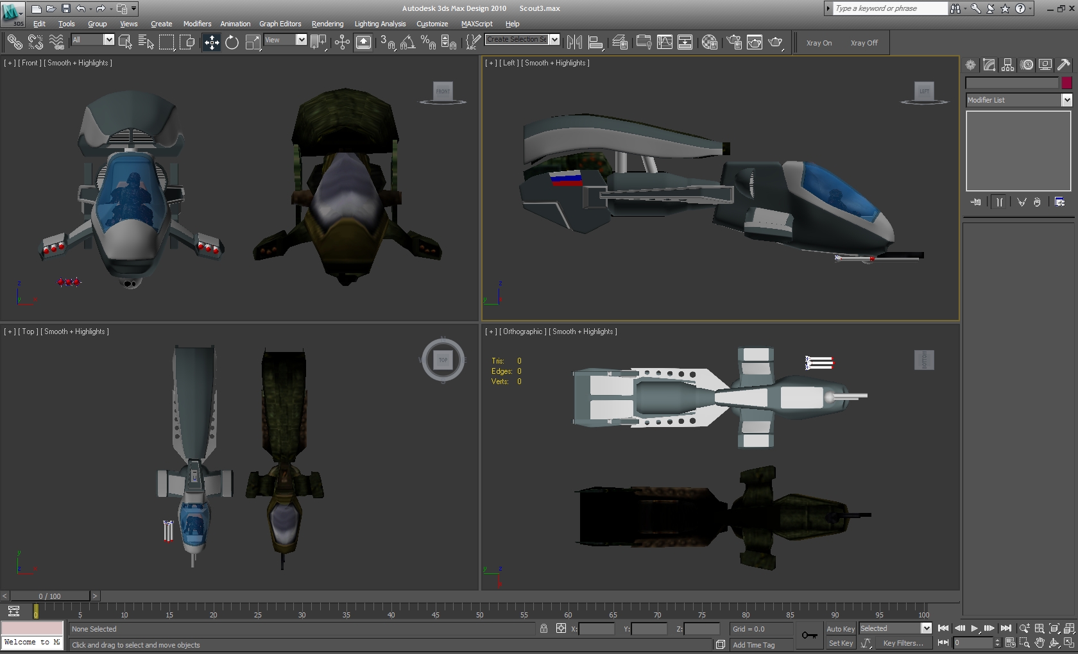1078x654 pixels.
Task: Open the MAXScript menu
Action: pyautogui.click(x=476, y=24)
